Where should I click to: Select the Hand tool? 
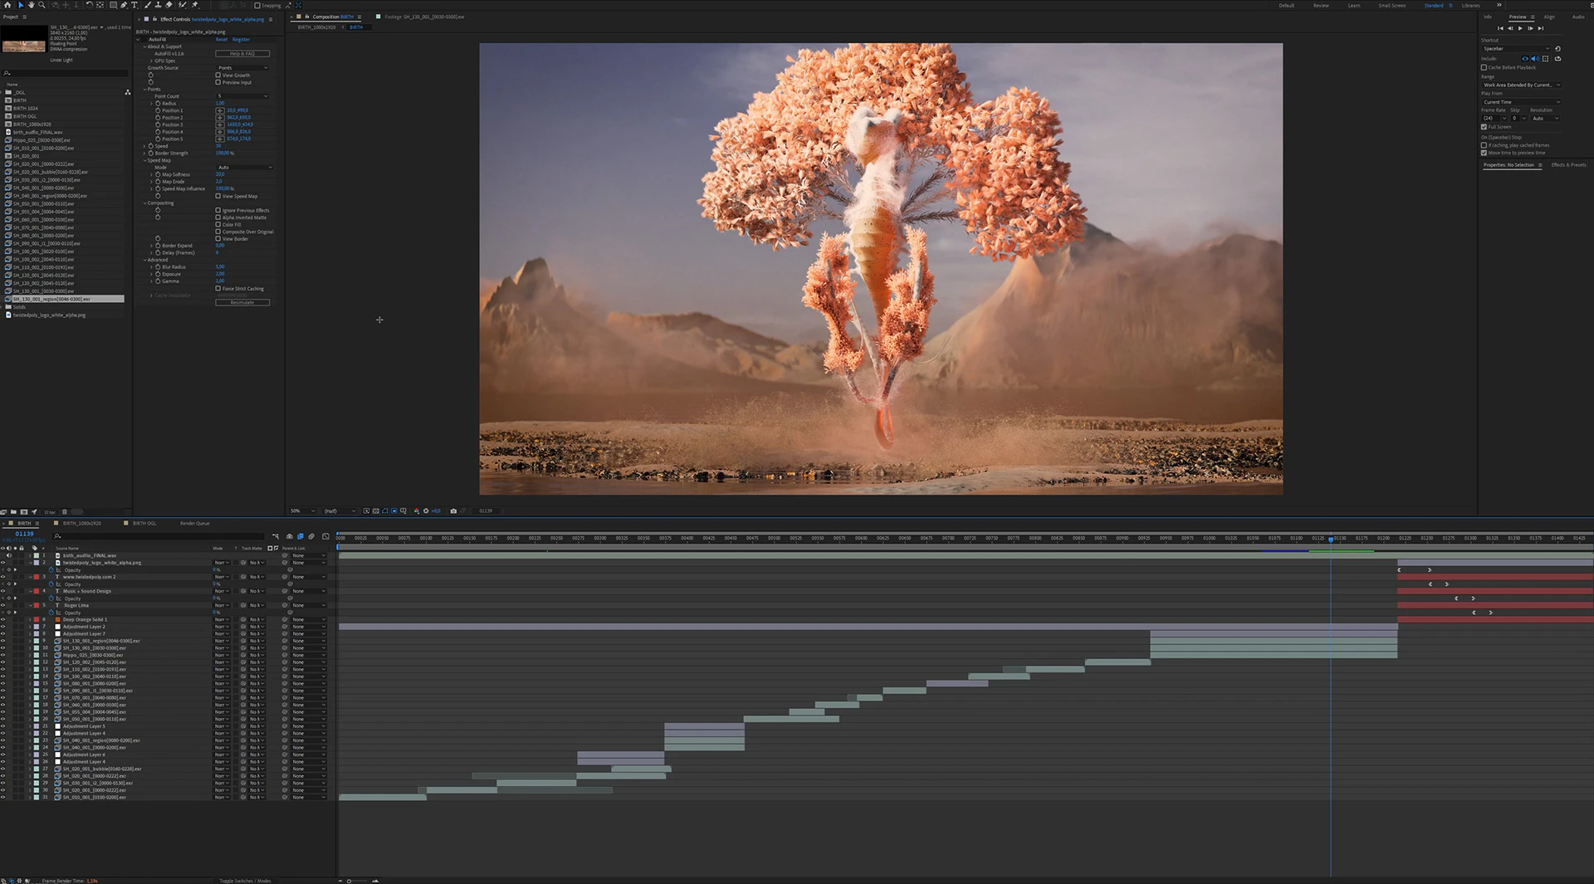(x=32, y=5)
